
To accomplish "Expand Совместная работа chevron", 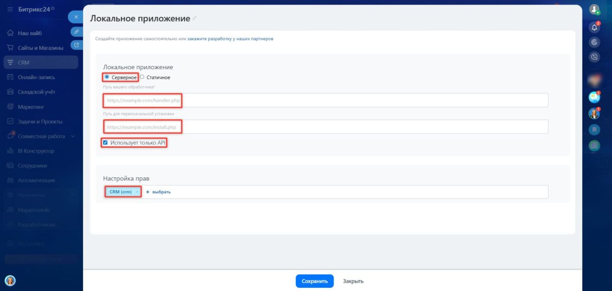I will 73,136.
